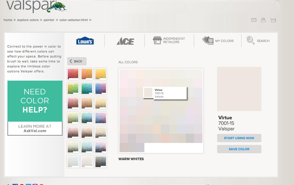Select the bright yellow color family thumbnail
This screenshot has height=185, width=294.
tap(101, 74)
